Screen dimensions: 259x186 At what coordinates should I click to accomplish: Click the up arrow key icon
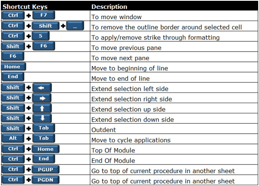pos(42,108)
